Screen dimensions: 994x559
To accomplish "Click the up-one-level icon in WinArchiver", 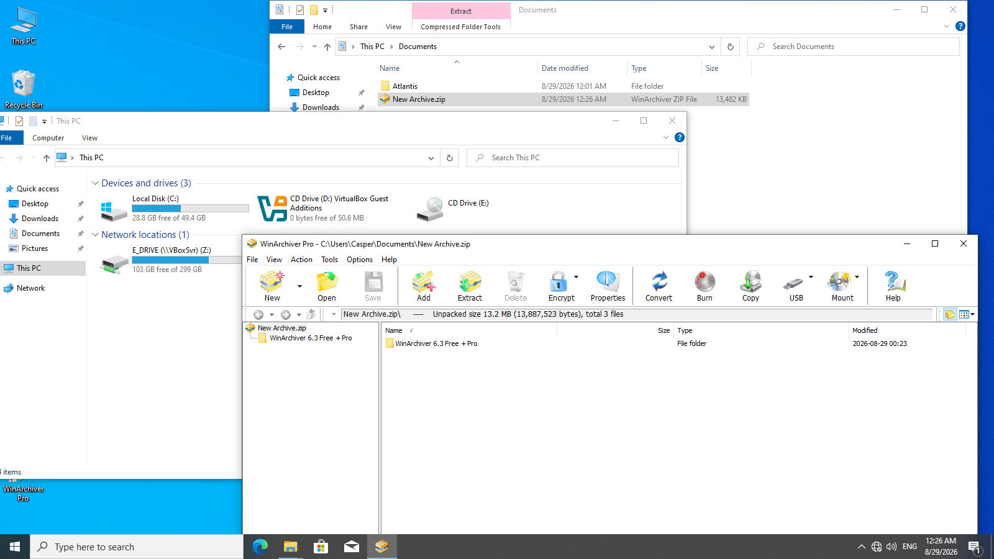I will (x=311, y=315).
